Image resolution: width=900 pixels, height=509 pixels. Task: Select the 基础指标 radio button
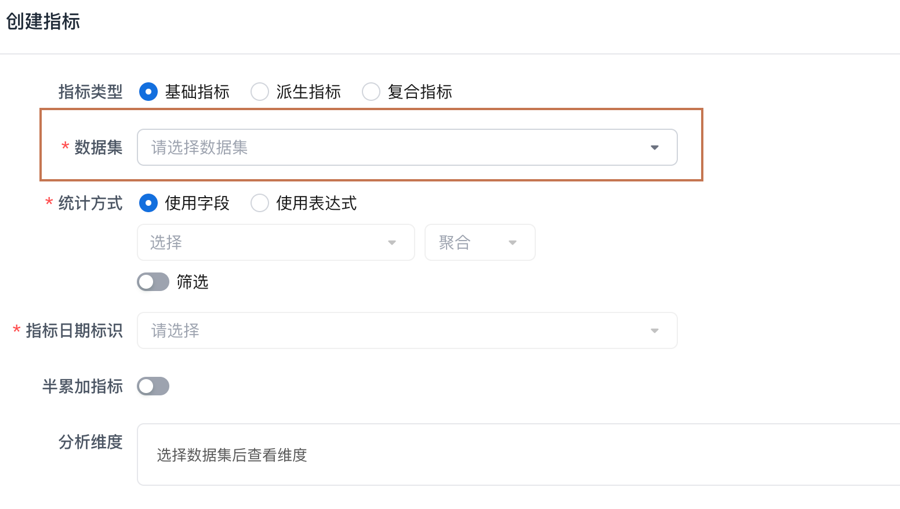click(148, 92)
